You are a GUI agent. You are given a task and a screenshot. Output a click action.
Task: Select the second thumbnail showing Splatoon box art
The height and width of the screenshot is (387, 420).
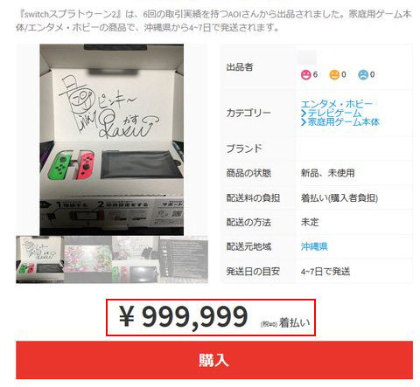pos(87,259)
